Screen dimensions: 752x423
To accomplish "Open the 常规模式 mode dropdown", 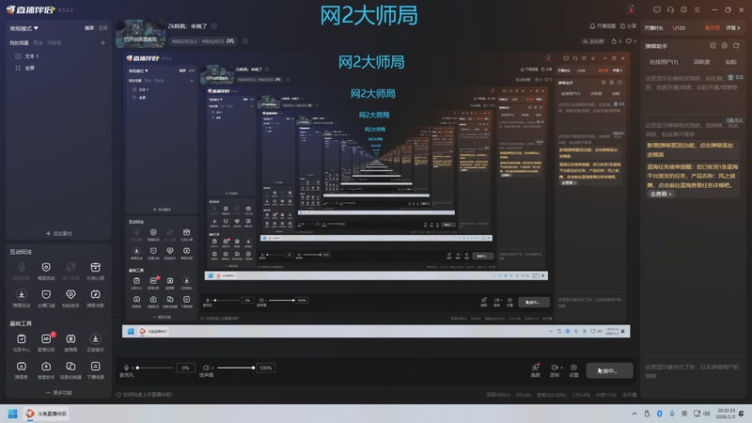I will (x=23, y=28).
